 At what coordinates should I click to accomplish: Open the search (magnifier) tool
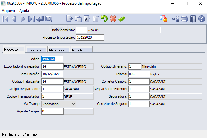[49, 19]
